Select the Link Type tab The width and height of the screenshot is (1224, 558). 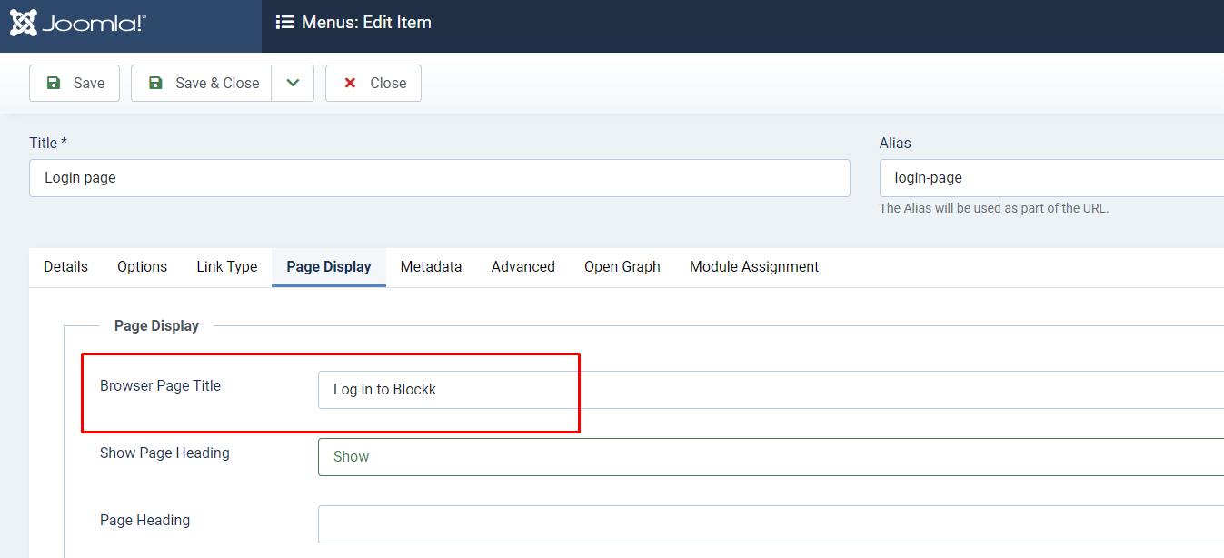point(227,267)
